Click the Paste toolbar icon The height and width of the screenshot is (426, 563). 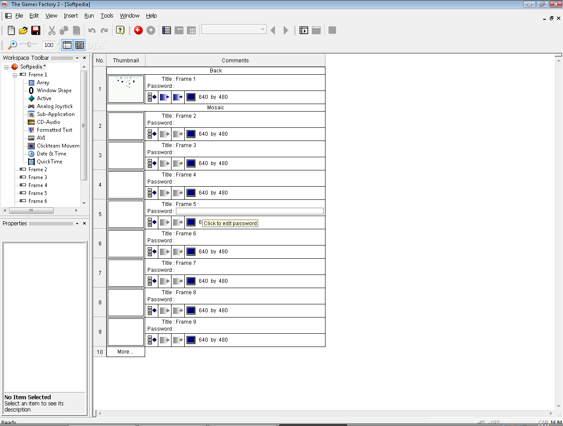pyautogui.click(x=77, y=30)
